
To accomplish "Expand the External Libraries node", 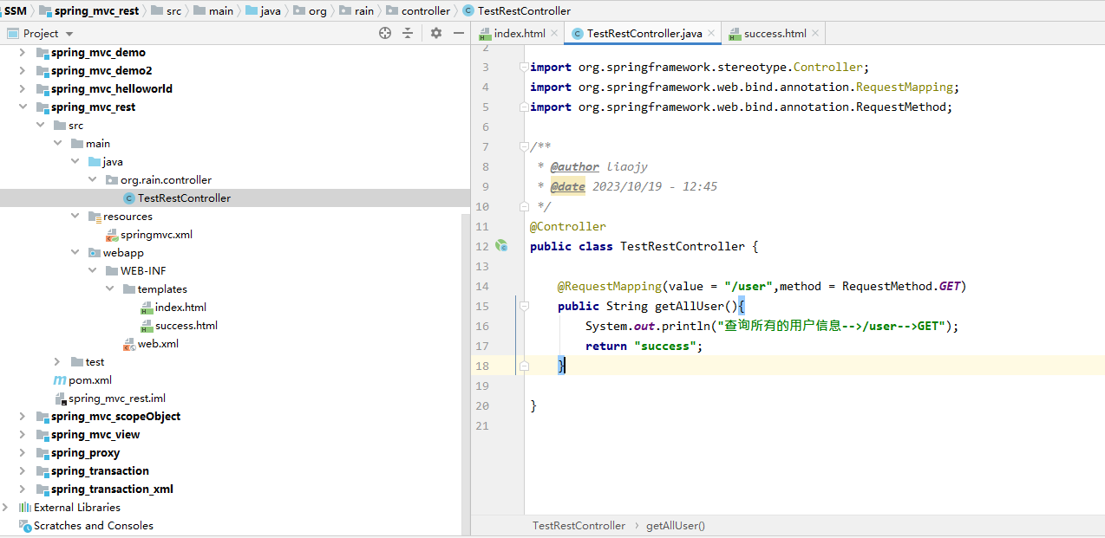I will pyautogui.click(x=6, y=508).
